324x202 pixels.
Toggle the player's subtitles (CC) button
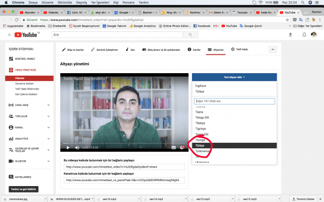pyautogui.click(x=173, y=147)
